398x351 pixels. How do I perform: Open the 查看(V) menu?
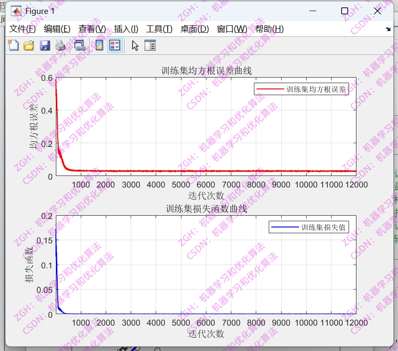[x=92, y=29]
